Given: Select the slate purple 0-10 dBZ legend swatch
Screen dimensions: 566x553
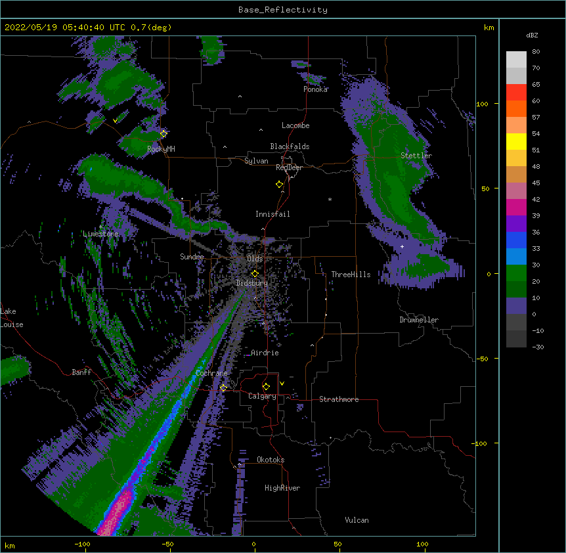Looking at the screenshot, I should (516, 306).
